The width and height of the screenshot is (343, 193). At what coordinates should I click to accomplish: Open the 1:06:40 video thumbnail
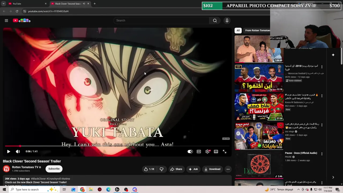pos(259,49)
